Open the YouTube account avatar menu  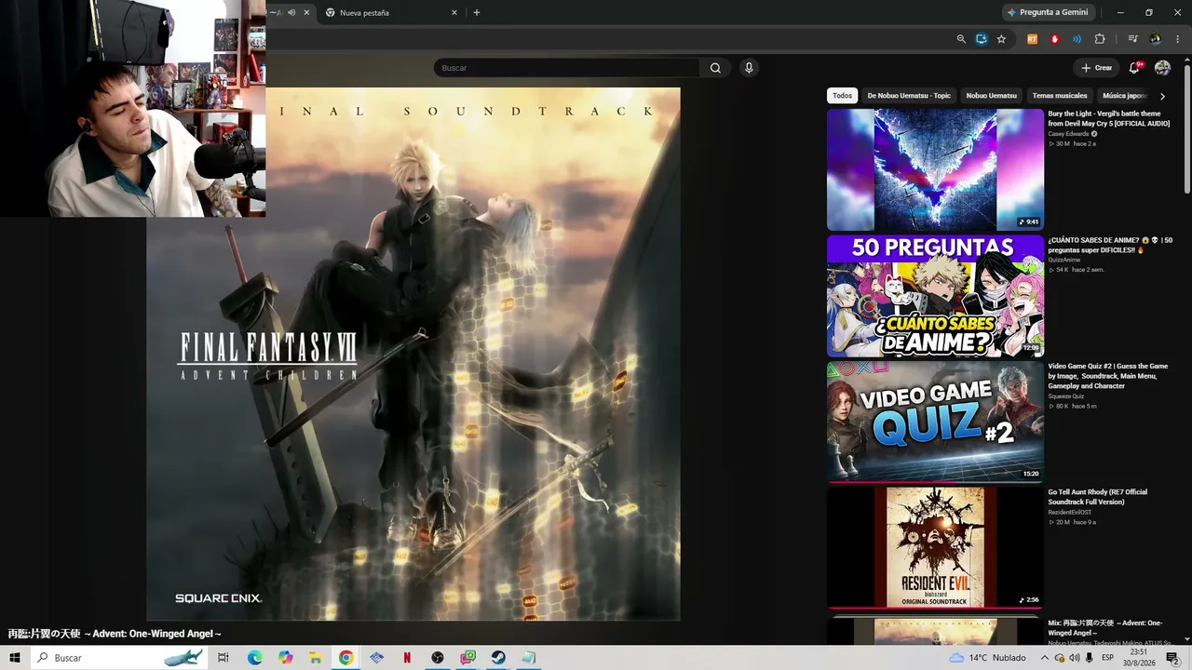pyautogui.click(x=1162, y=68)
